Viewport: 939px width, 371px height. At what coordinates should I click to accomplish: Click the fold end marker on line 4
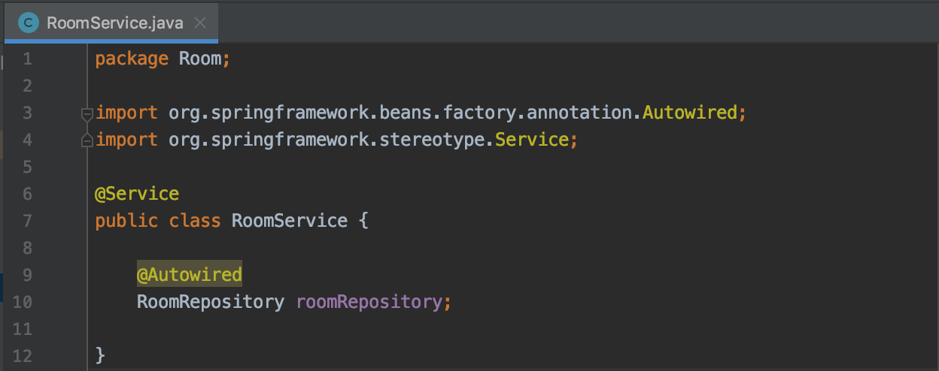click(x=87, y=140)
